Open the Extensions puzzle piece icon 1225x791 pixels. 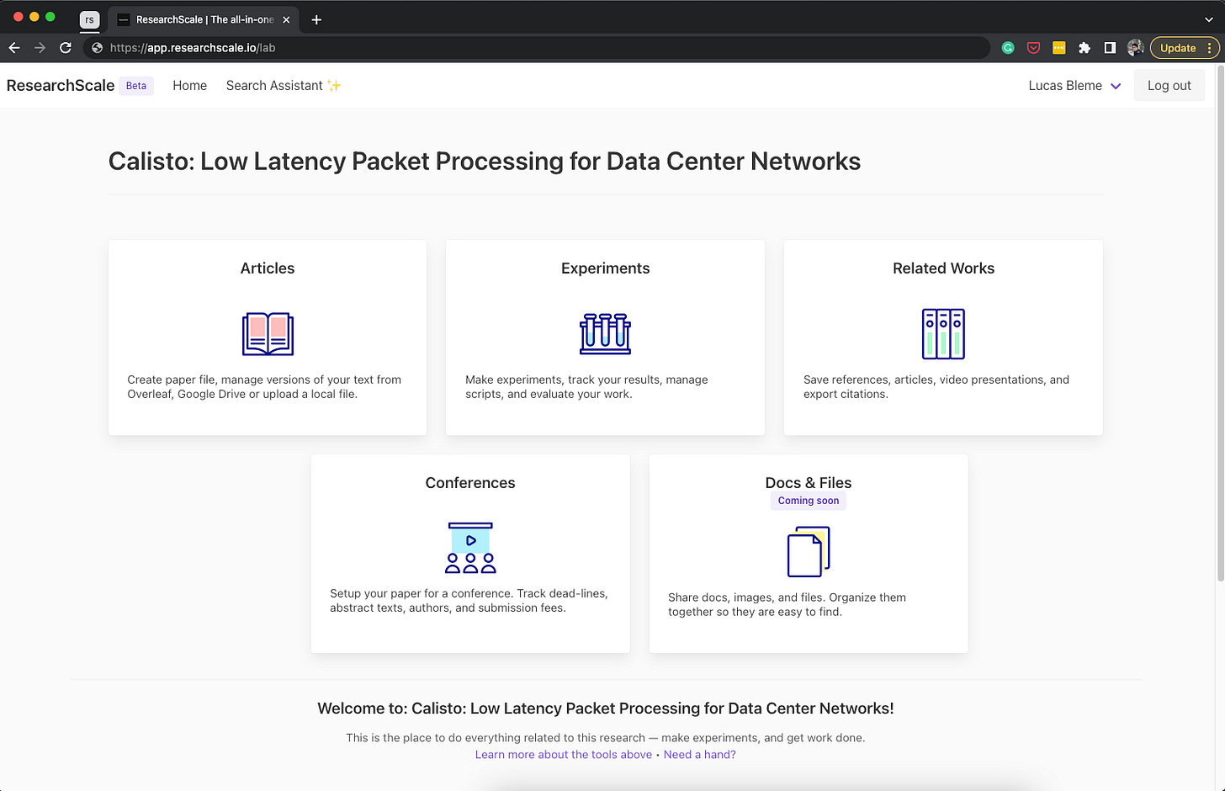(1084, 48)
